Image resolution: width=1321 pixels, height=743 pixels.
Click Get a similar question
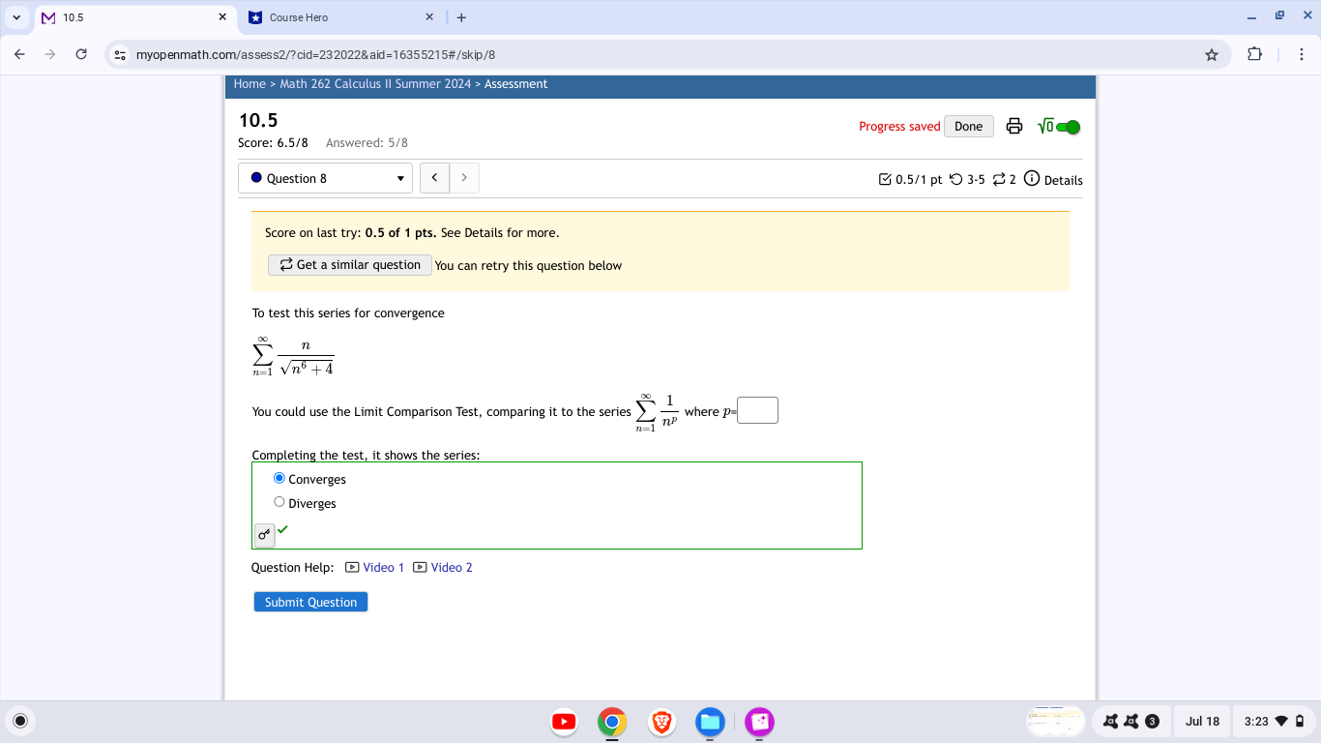(349, 264)
